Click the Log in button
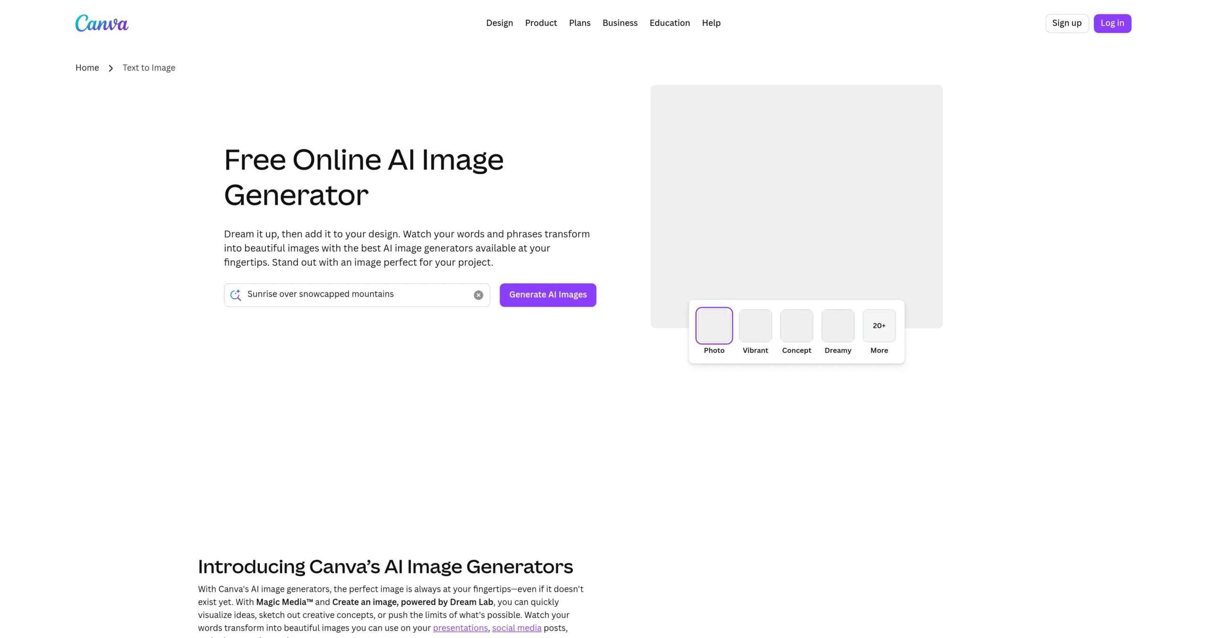Viewport: 1207px width, 638px height. (x=1112, y=23)
